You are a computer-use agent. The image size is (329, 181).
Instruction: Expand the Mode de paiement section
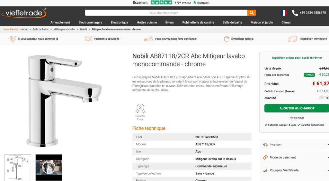pyautogui.click(x=294, y=157)
